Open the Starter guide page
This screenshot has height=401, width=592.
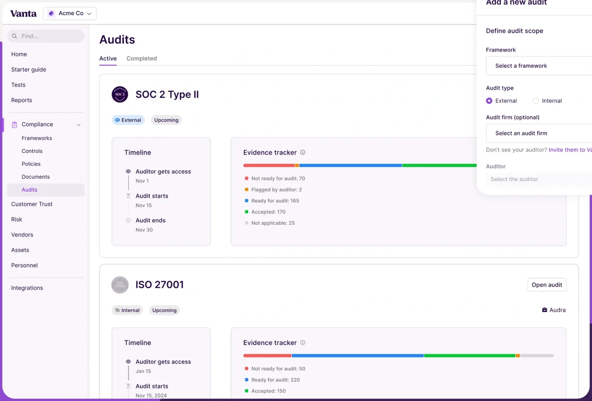[28, 69]
